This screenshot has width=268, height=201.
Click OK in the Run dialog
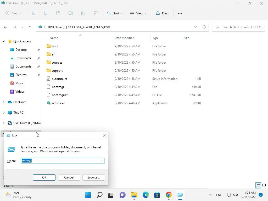pos(44,177)
